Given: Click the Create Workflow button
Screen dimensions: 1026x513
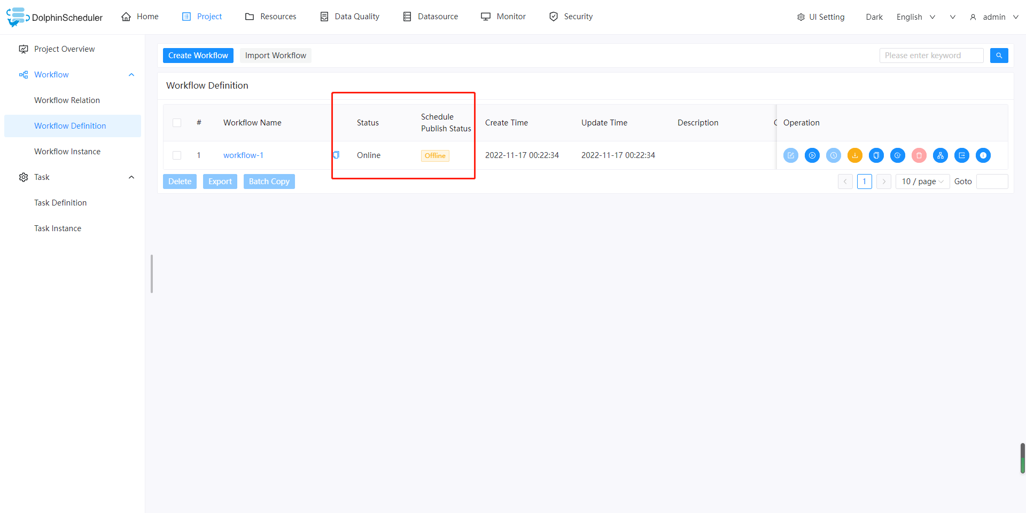Looking at the screenshot, I should tap(198, 56).
